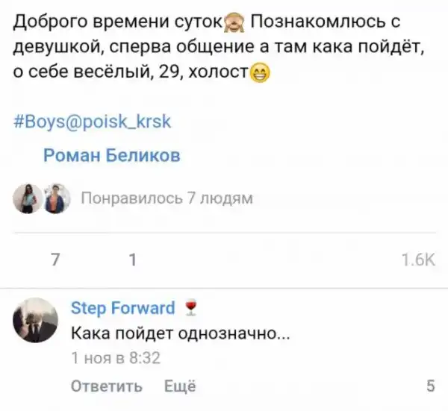This screenshot has height=411, width=448.
Task: Open the post's comments counter showing 1
Action: point(133,260)
